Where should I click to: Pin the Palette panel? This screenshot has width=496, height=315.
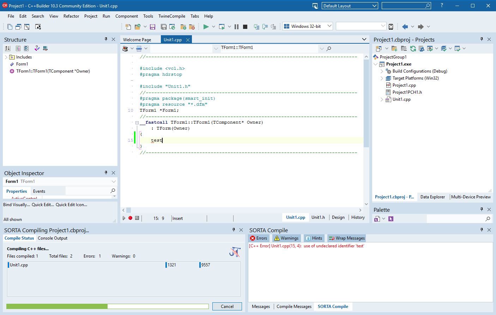coord(482,209)
